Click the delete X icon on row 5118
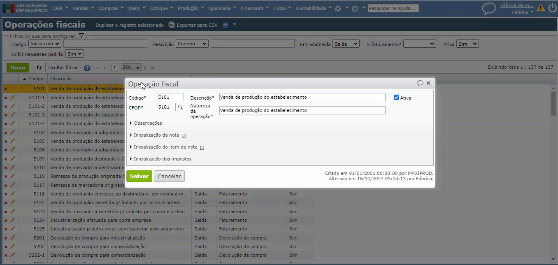This screenshot has height=265, width=558. point(5,194)
